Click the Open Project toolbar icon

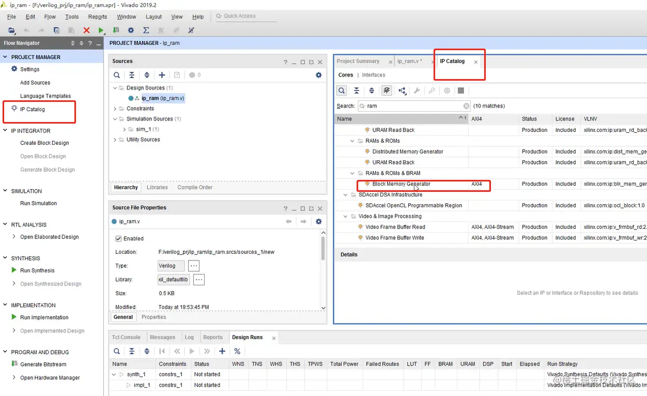pos(11,31)
